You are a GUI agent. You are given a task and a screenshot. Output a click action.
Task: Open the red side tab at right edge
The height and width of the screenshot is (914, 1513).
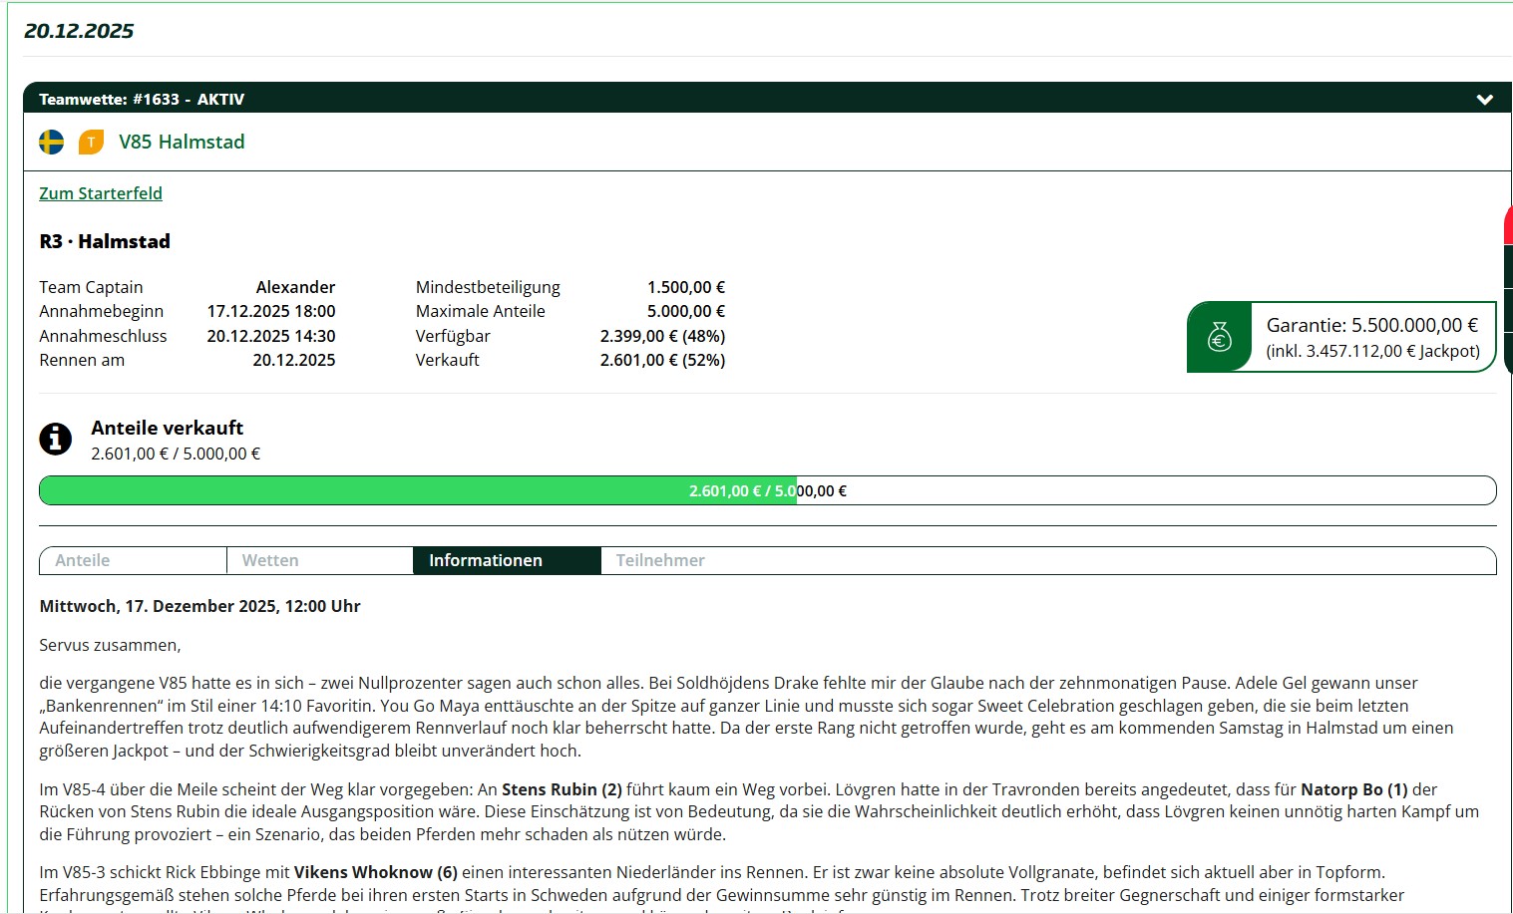coord(1507,225)
